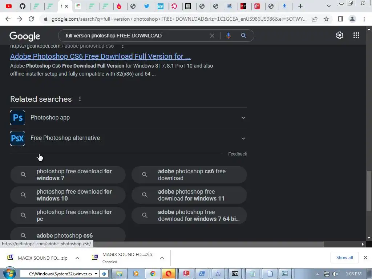The width and height of the screenshot is (372, 279).
Task: Switch to the MT tab
Action: (x=243, y=6)
